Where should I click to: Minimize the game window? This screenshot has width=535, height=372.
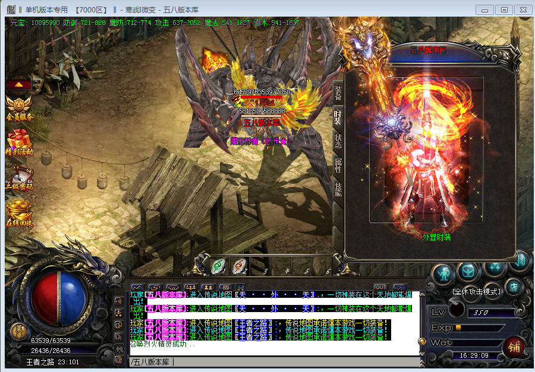tap(484, 10)
